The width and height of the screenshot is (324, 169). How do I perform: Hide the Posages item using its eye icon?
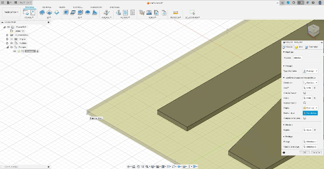(12, 47)
